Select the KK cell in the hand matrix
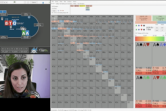 click(x=61, y=26)
